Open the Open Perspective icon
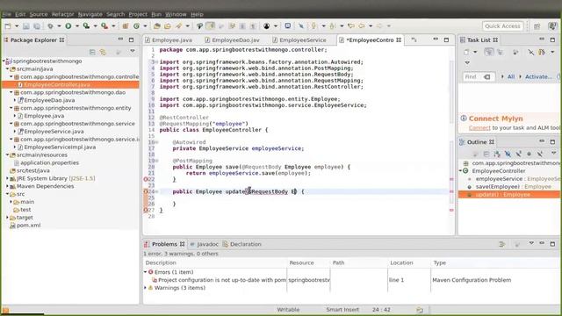 (537, 26)
